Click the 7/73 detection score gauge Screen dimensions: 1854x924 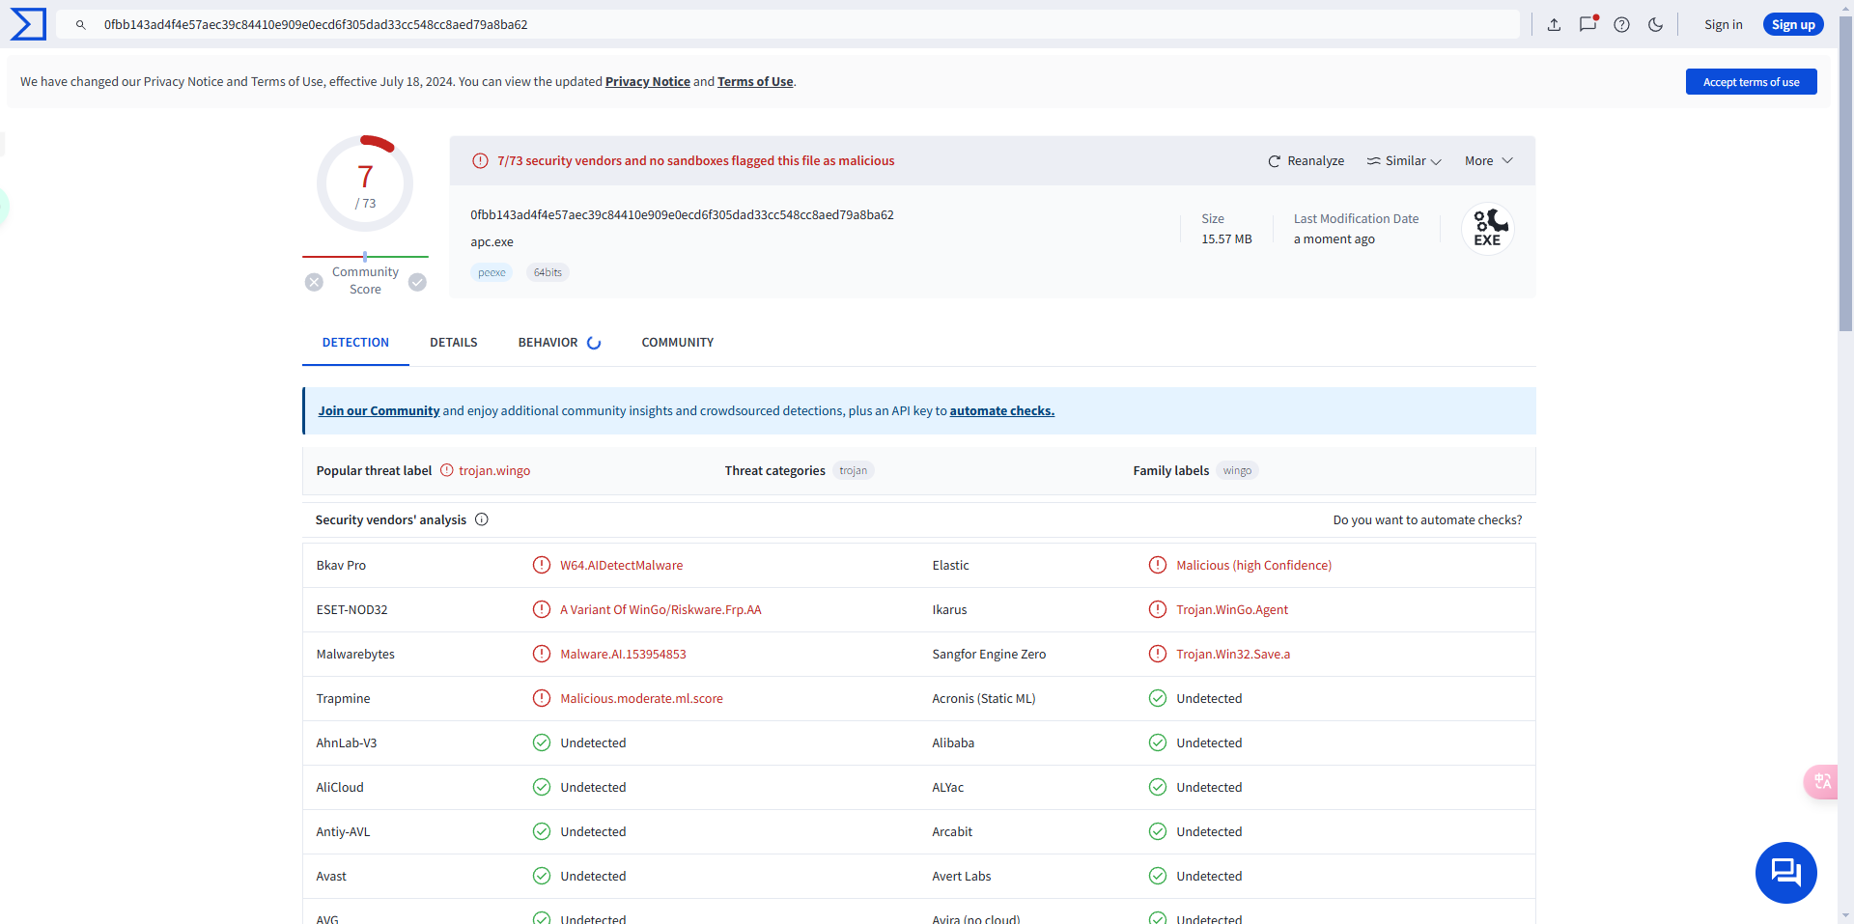(x=365, y=183)
